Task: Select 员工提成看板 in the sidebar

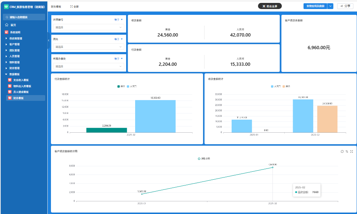Action: (x=21, y=92)
